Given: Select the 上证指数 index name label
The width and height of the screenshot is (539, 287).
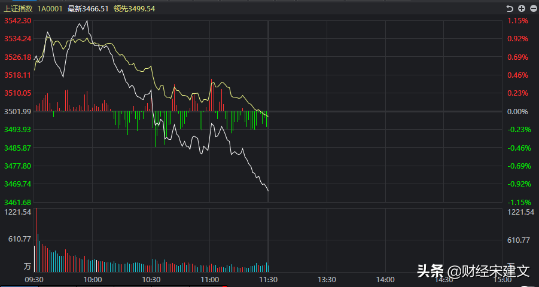Looking at the screenshot, I should coord(18,9).
